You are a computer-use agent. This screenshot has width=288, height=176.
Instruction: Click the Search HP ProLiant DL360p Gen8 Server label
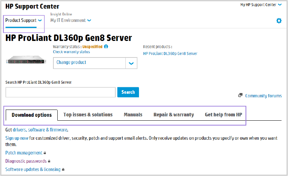tap(38, 82)
